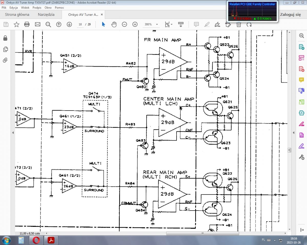Add a sticky note comment
Screen dimensions: 307x245
click(196, 24)
